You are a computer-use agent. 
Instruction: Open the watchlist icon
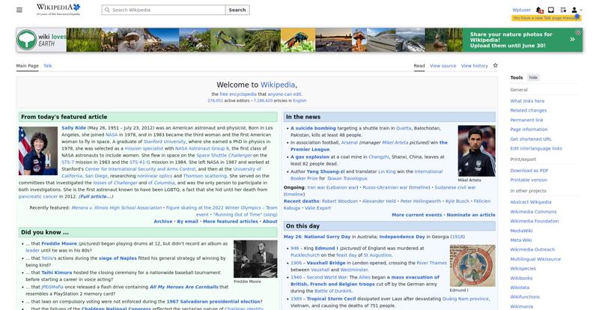tap(563, 10)
